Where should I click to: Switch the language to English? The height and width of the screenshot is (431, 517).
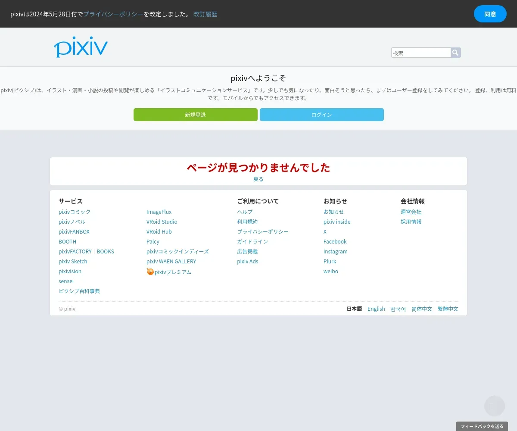click(x=376, y=309)
